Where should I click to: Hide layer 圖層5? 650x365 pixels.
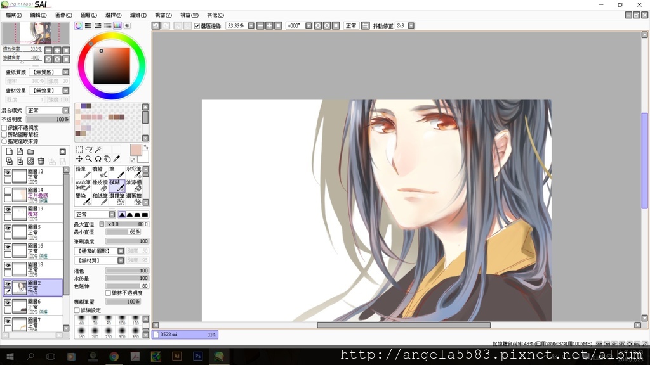(8, 228)
